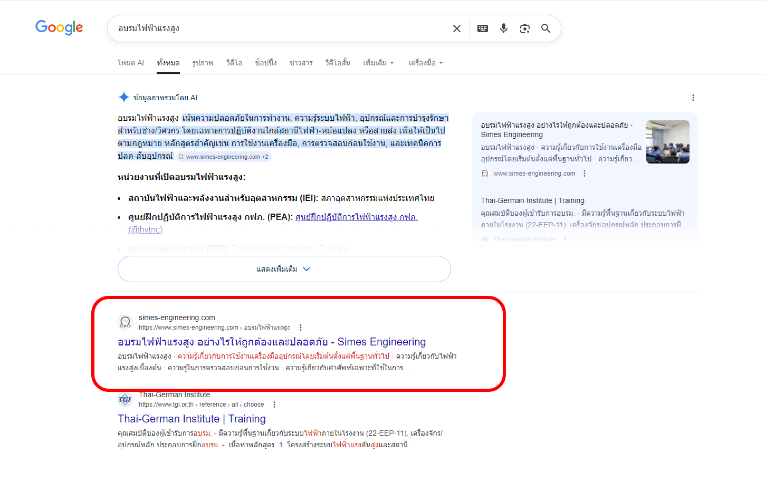The height and width of the screenshot is (481, 766).
Task: Open three-dot menu beside simes-engineering.com result URL
Action: point(301,328)
